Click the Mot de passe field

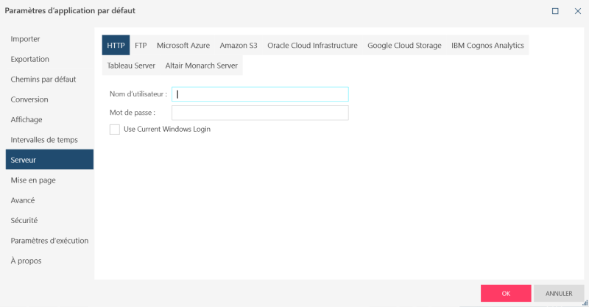point(260,113)
